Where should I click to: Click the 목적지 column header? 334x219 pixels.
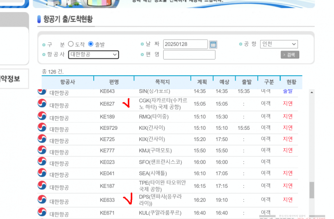162,82
